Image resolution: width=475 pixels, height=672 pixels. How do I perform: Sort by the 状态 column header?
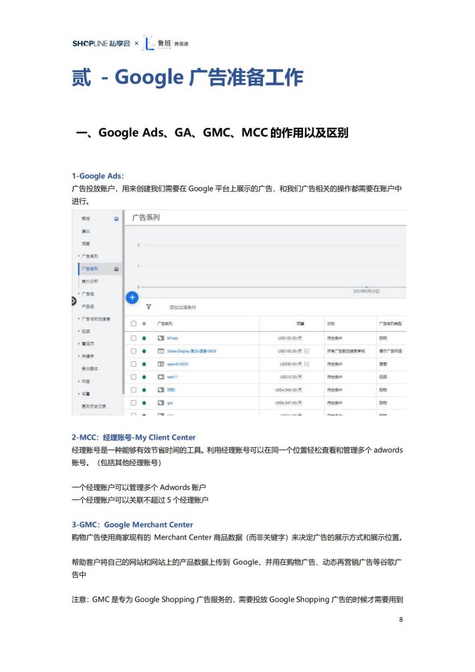coord(331,323)
